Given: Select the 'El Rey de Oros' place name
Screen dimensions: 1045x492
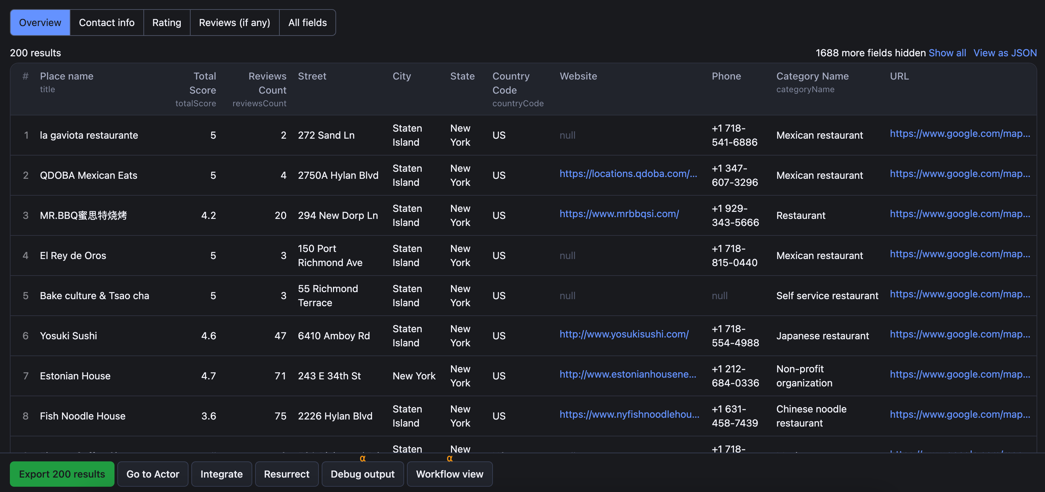Looking at the screenshot, I should tap(73, 256).
